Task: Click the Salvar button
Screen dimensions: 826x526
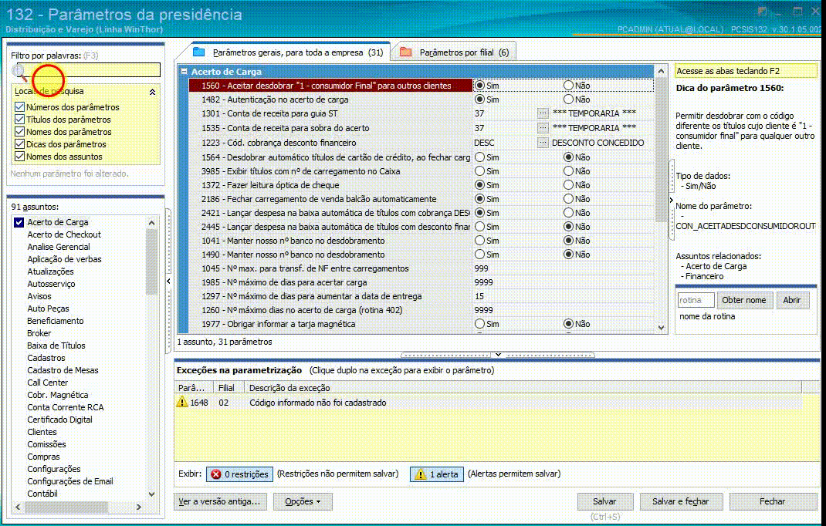Action: tap(604, 501)
